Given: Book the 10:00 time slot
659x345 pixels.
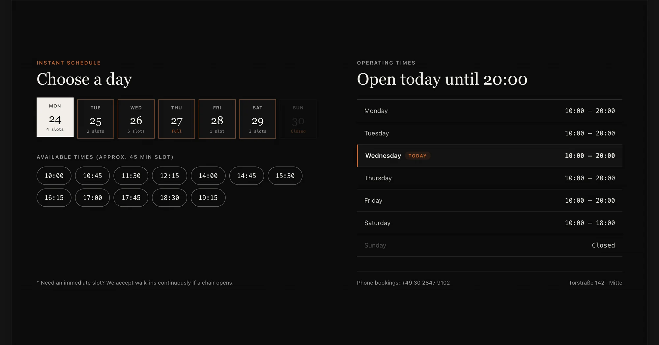Looking at the screenshot, I should point(54,176).
